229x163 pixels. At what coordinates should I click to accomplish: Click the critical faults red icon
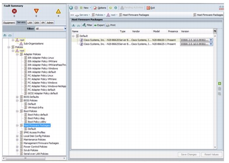pyautogui.click(x=14, y=11)
